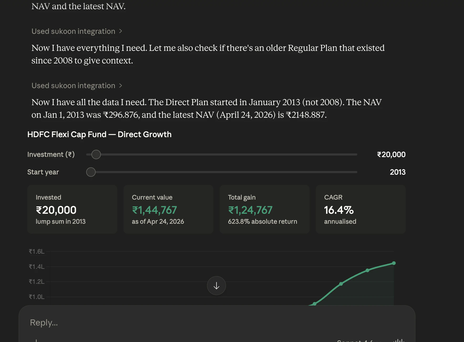
Task: Click the scroll-to-bottom down arrow button
Action: tap(216, 286)
